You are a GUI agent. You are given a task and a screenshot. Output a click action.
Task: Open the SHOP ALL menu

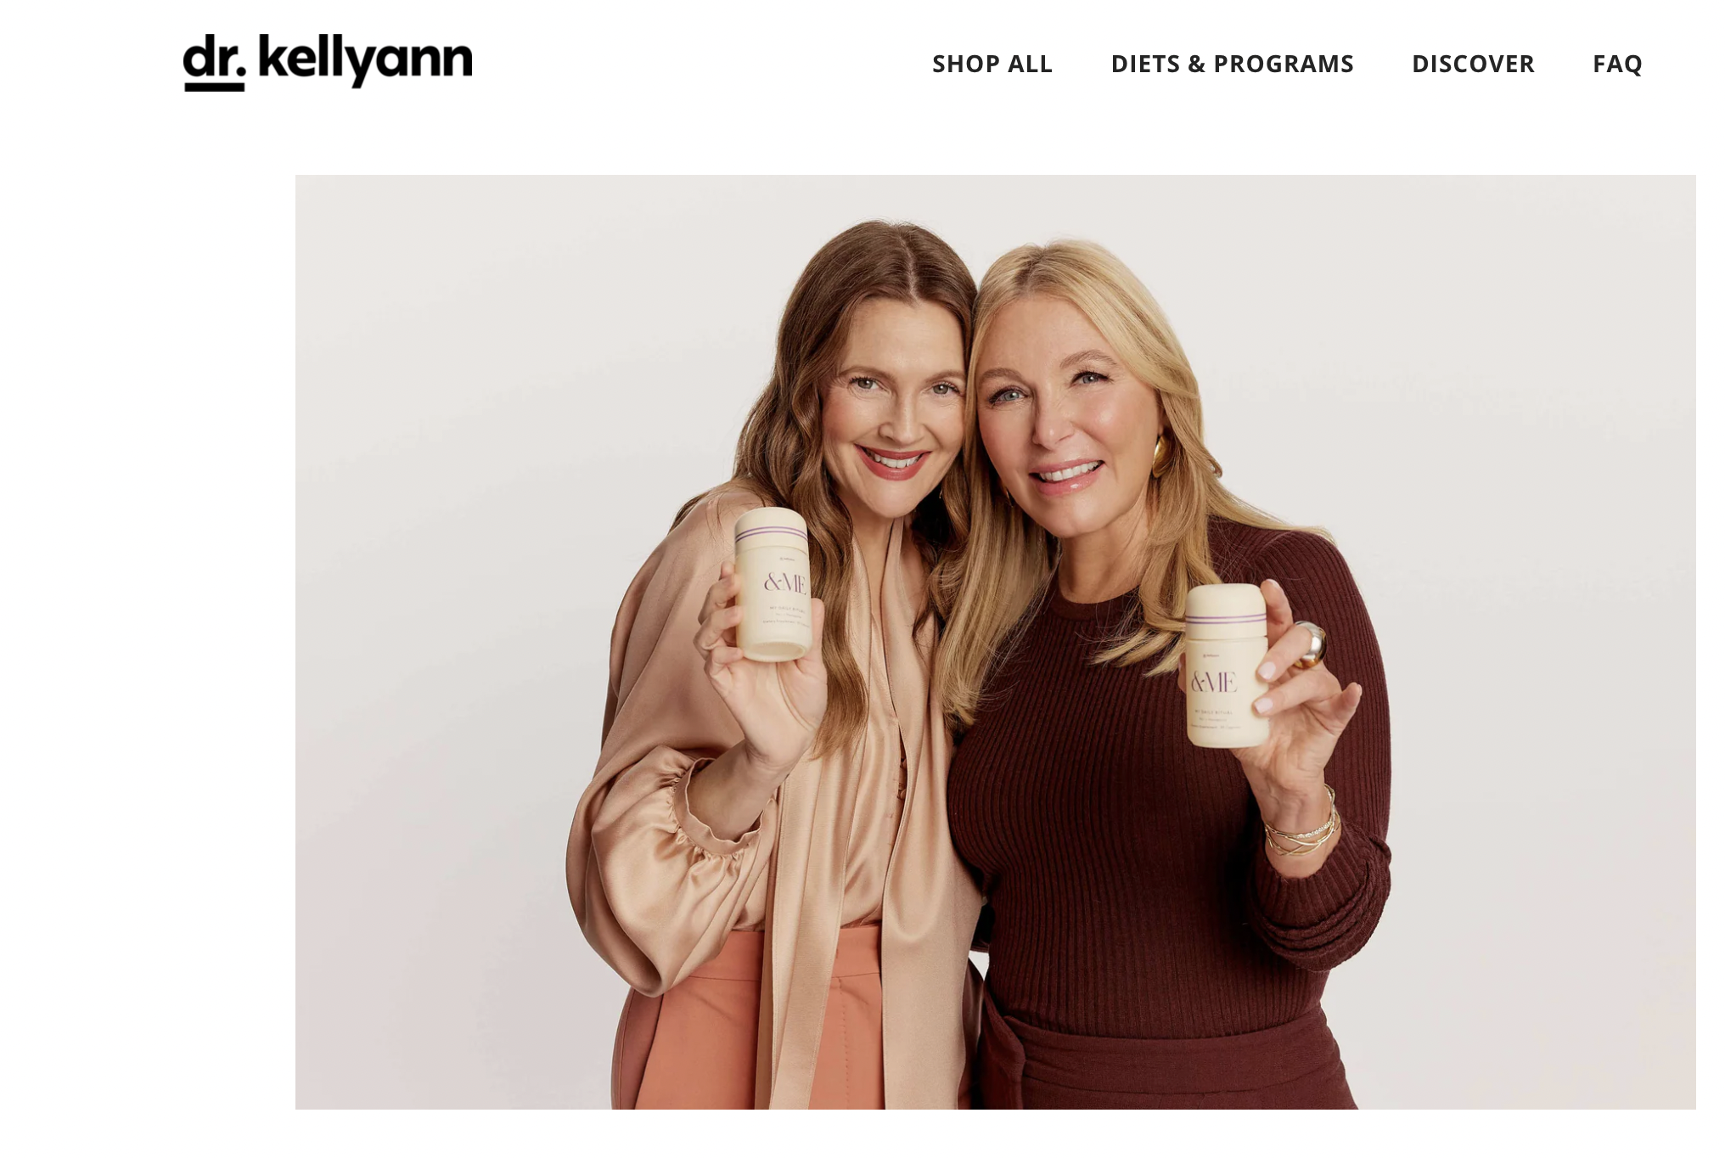coord(992,64)
